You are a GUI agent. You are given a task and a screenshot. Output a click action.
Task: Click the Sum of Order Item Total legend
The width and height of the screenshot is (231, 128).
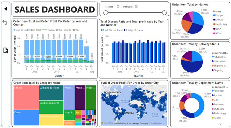(27, 30)
